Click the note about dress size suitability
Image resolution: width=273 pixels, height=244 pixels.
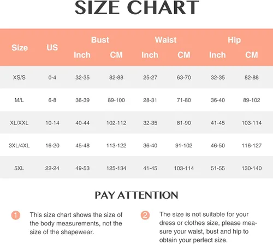(x=208, y=227)
